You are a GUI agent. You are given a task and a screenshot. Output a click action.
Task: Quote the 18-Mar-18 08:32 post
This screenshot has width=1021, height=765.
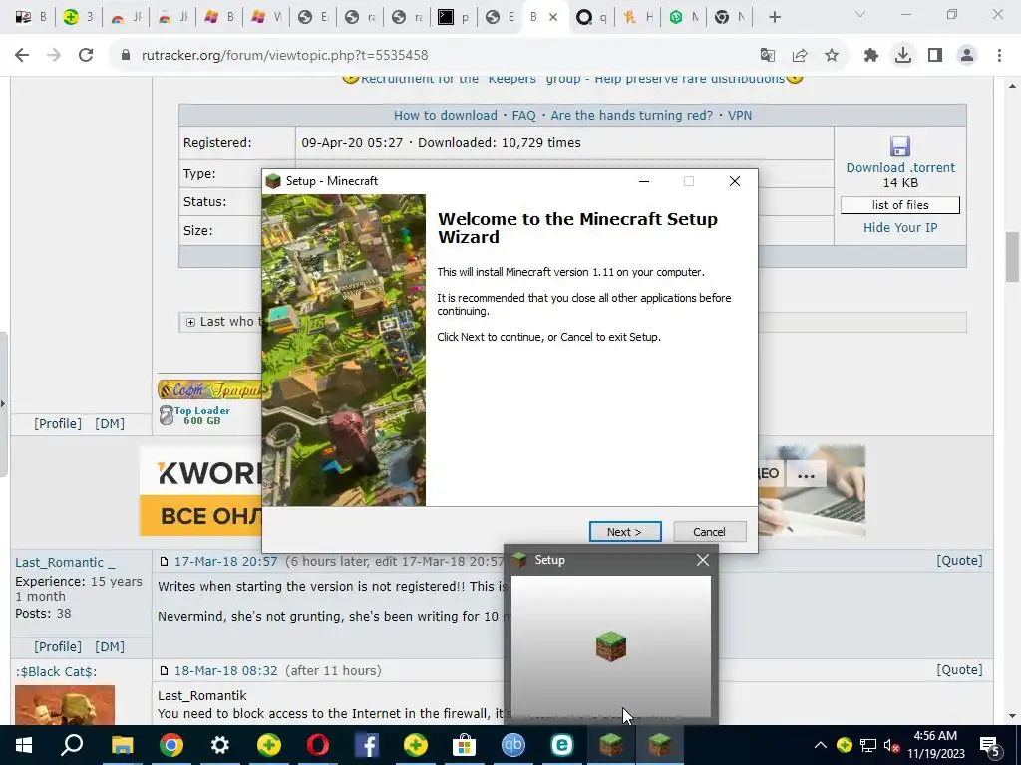[959, 670]
